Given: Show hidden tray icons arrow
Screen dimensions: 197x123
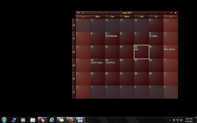Looking at the screenshot, I should [170, 120].
